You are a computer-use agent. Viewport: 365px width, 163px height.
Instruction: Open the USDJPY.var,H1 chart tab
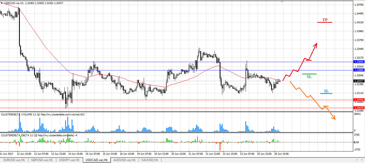click(x=69, y=160)
